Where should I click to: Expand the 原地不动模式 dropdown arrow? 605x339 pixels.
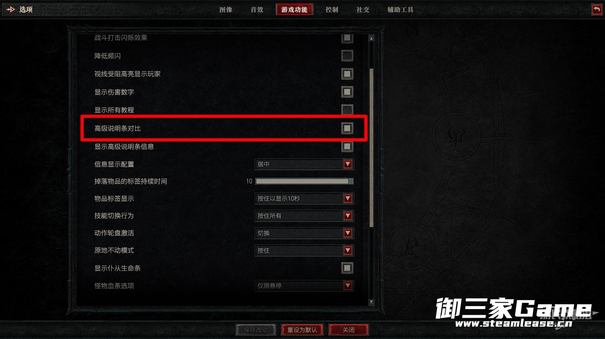click(x=348, y=250)
